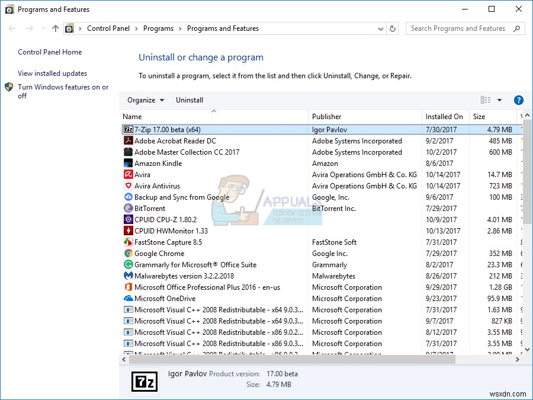Go up one level with Up arrow
The width and height of the screenshot is (533, 400).
click(56, 28)
